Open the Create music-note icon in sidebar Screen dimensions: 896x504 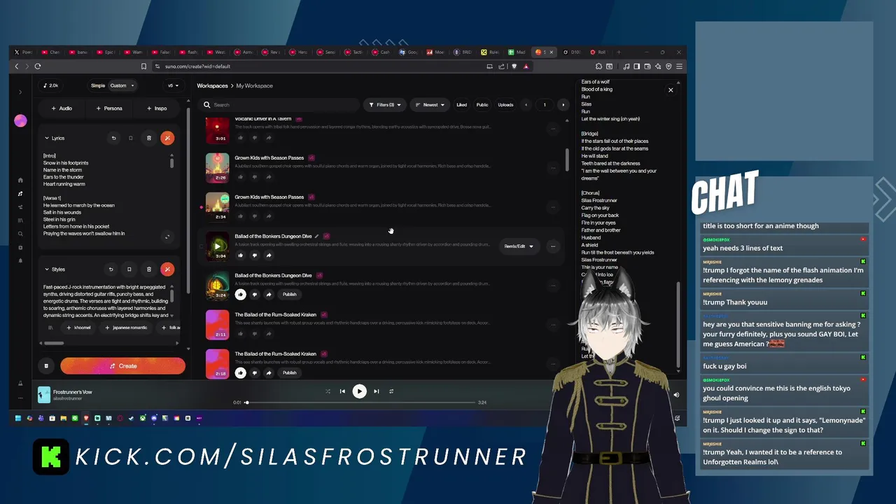click(20, 193)
